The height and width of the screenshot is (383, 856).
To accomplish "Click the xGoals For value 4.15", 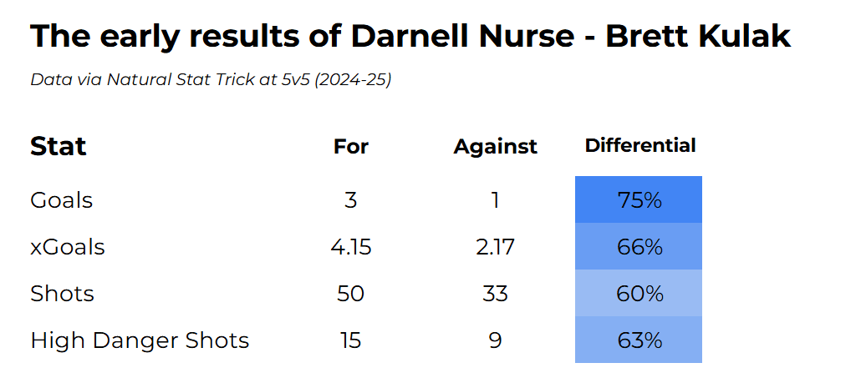I will (x=351, y=247).
